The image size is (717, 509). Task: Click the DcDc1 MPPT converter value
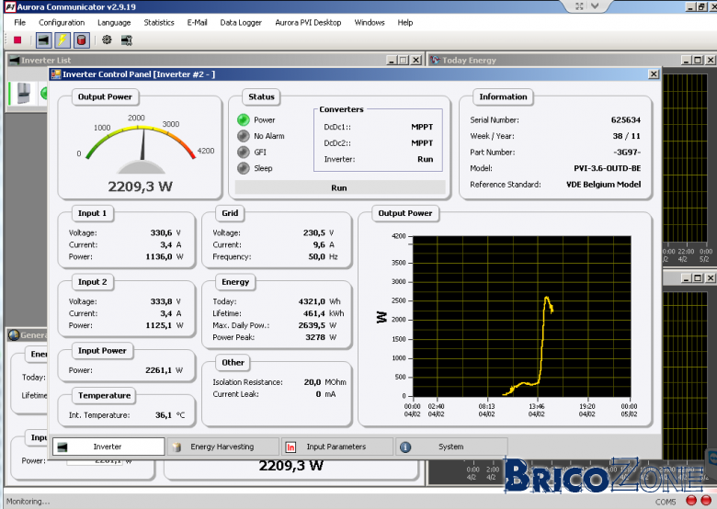pyautogui.click(x=422, y=127)
